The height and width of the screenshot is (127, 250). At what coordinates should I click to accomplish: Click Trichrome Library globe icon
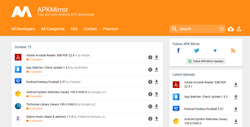(x=18, y=106)
